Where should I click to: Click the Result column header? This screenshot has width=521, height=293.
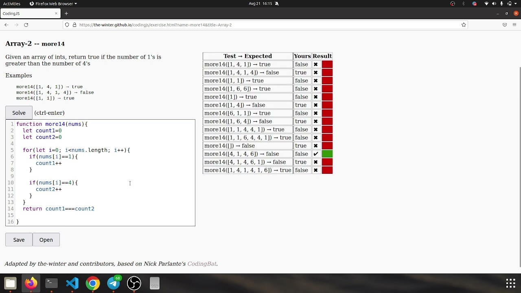pos(322,56)
